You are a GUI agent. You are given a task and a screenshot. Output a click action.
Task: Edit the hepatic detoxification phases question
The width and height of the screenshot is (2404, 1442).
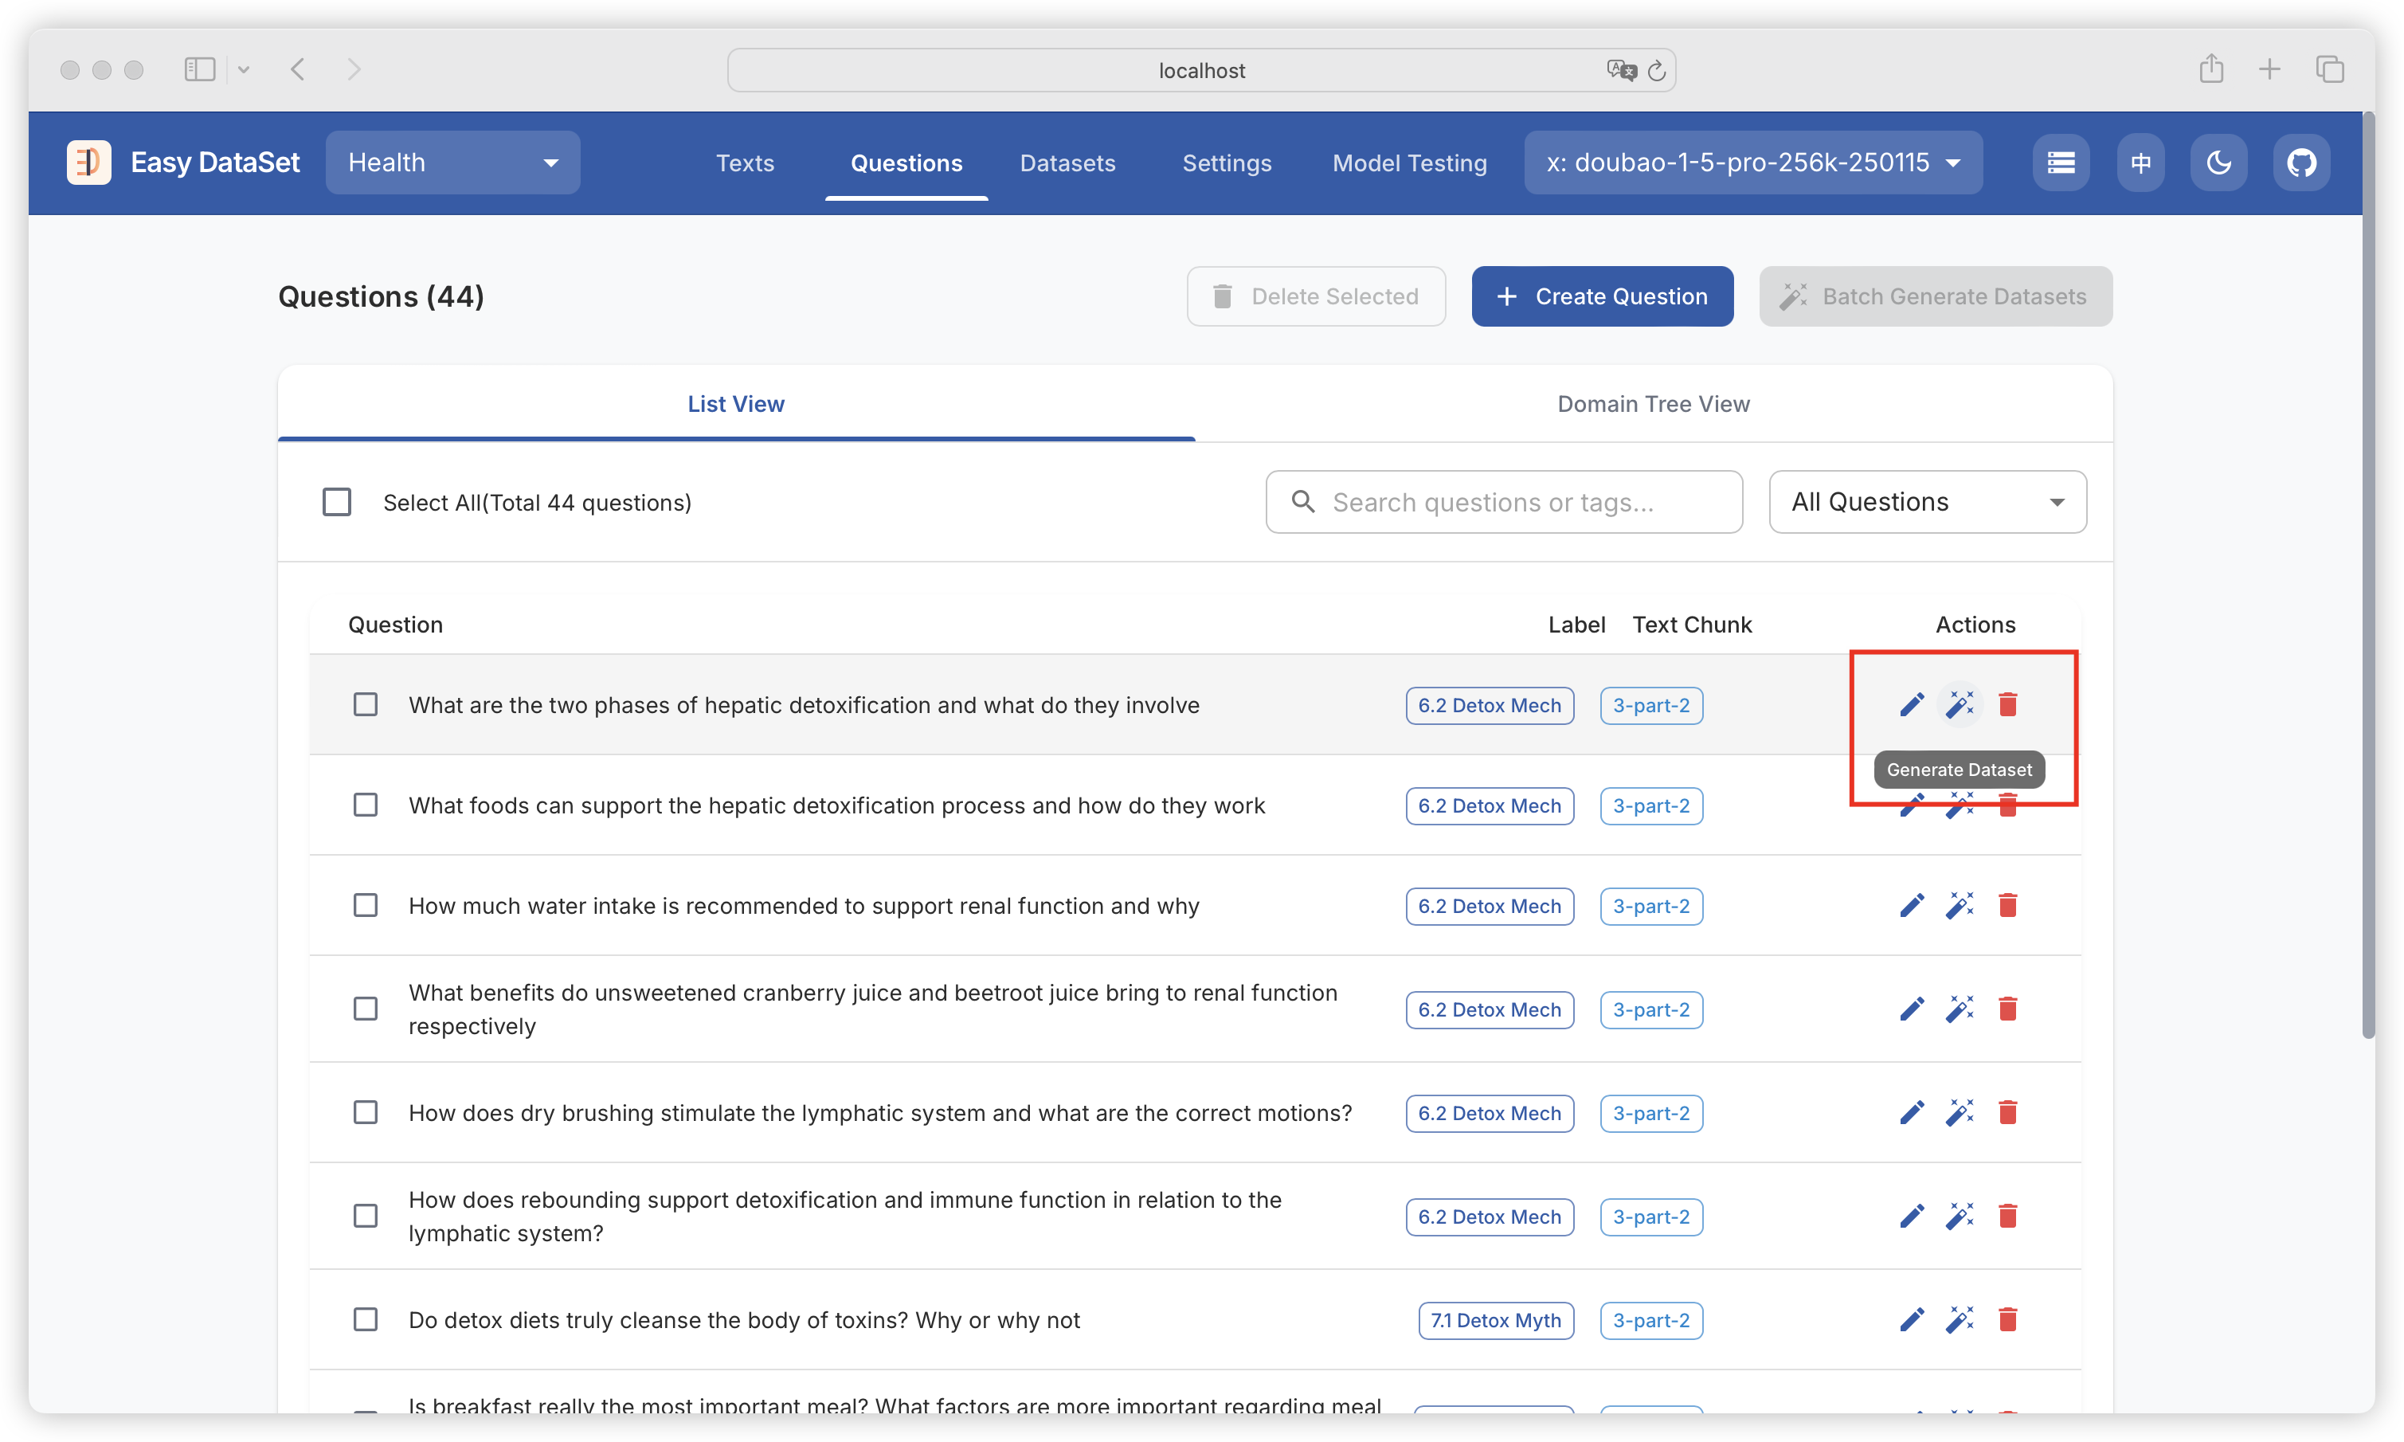1911,704
